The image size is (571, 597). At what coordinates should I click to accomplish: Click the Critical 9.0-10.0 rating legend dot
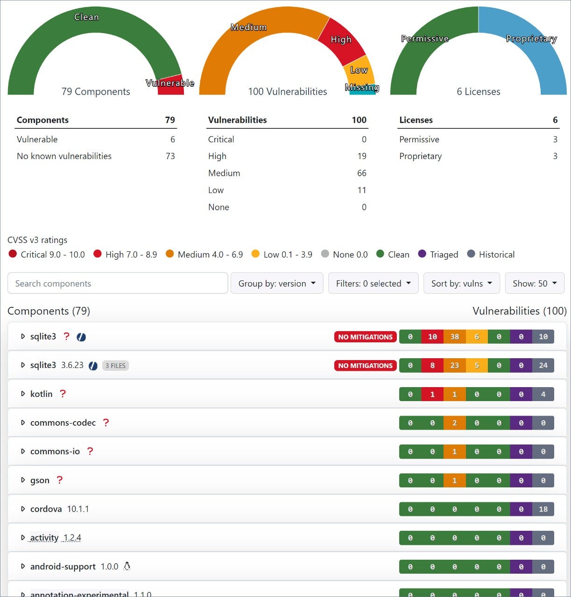tap(12, 254)
